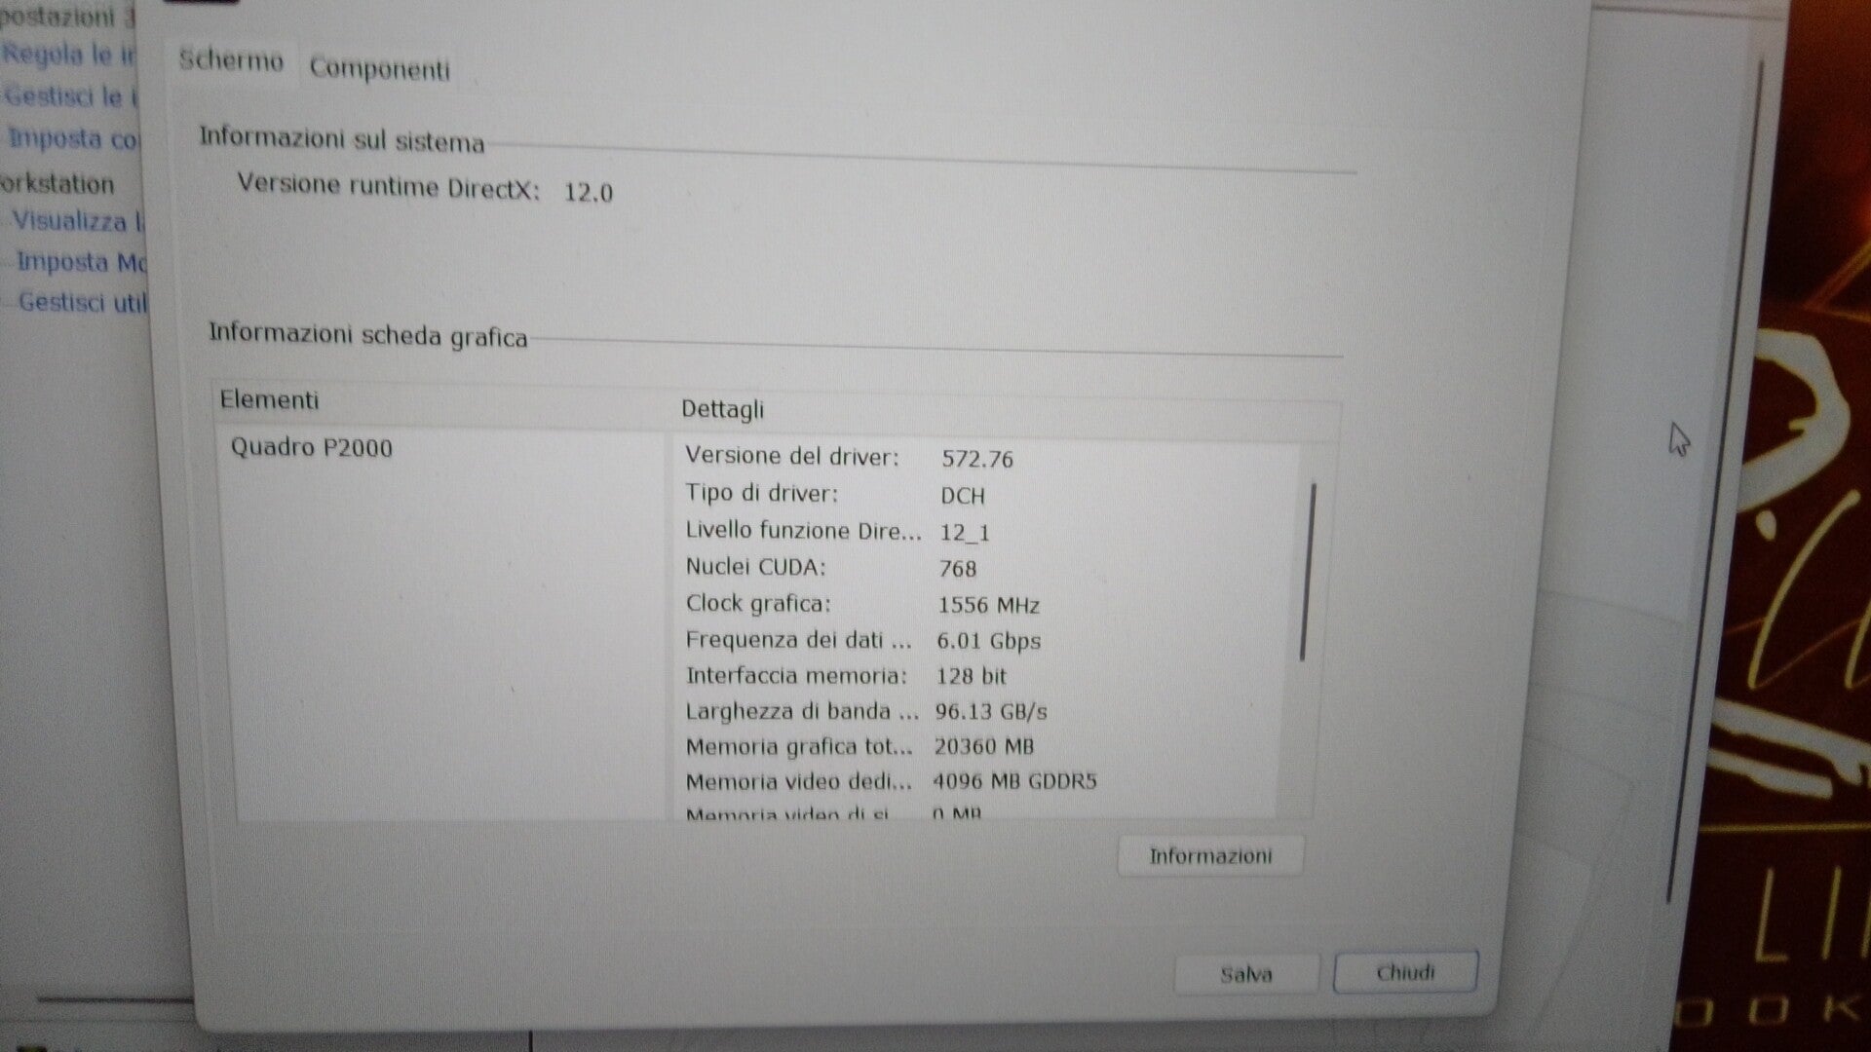Open the 'Gestisci le i...' sidebar link

tap(71, 96)
